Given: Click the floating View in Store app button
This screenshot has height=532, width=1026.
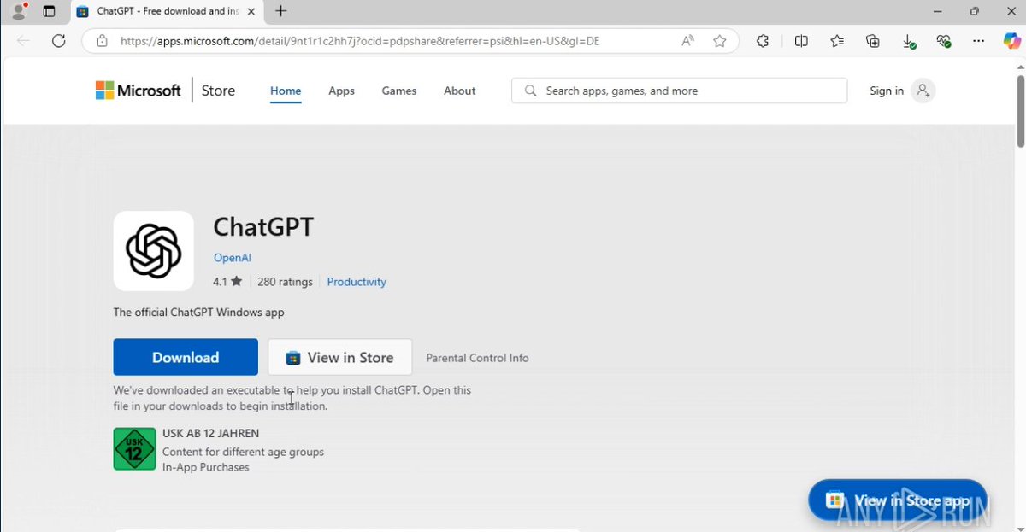Looking at the screenshot, I should coord(898,500).
